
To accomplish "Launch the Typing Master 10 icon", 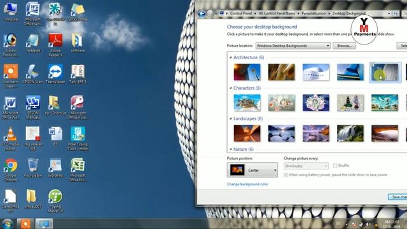I will pyautogui.click(x=55, y=201).
